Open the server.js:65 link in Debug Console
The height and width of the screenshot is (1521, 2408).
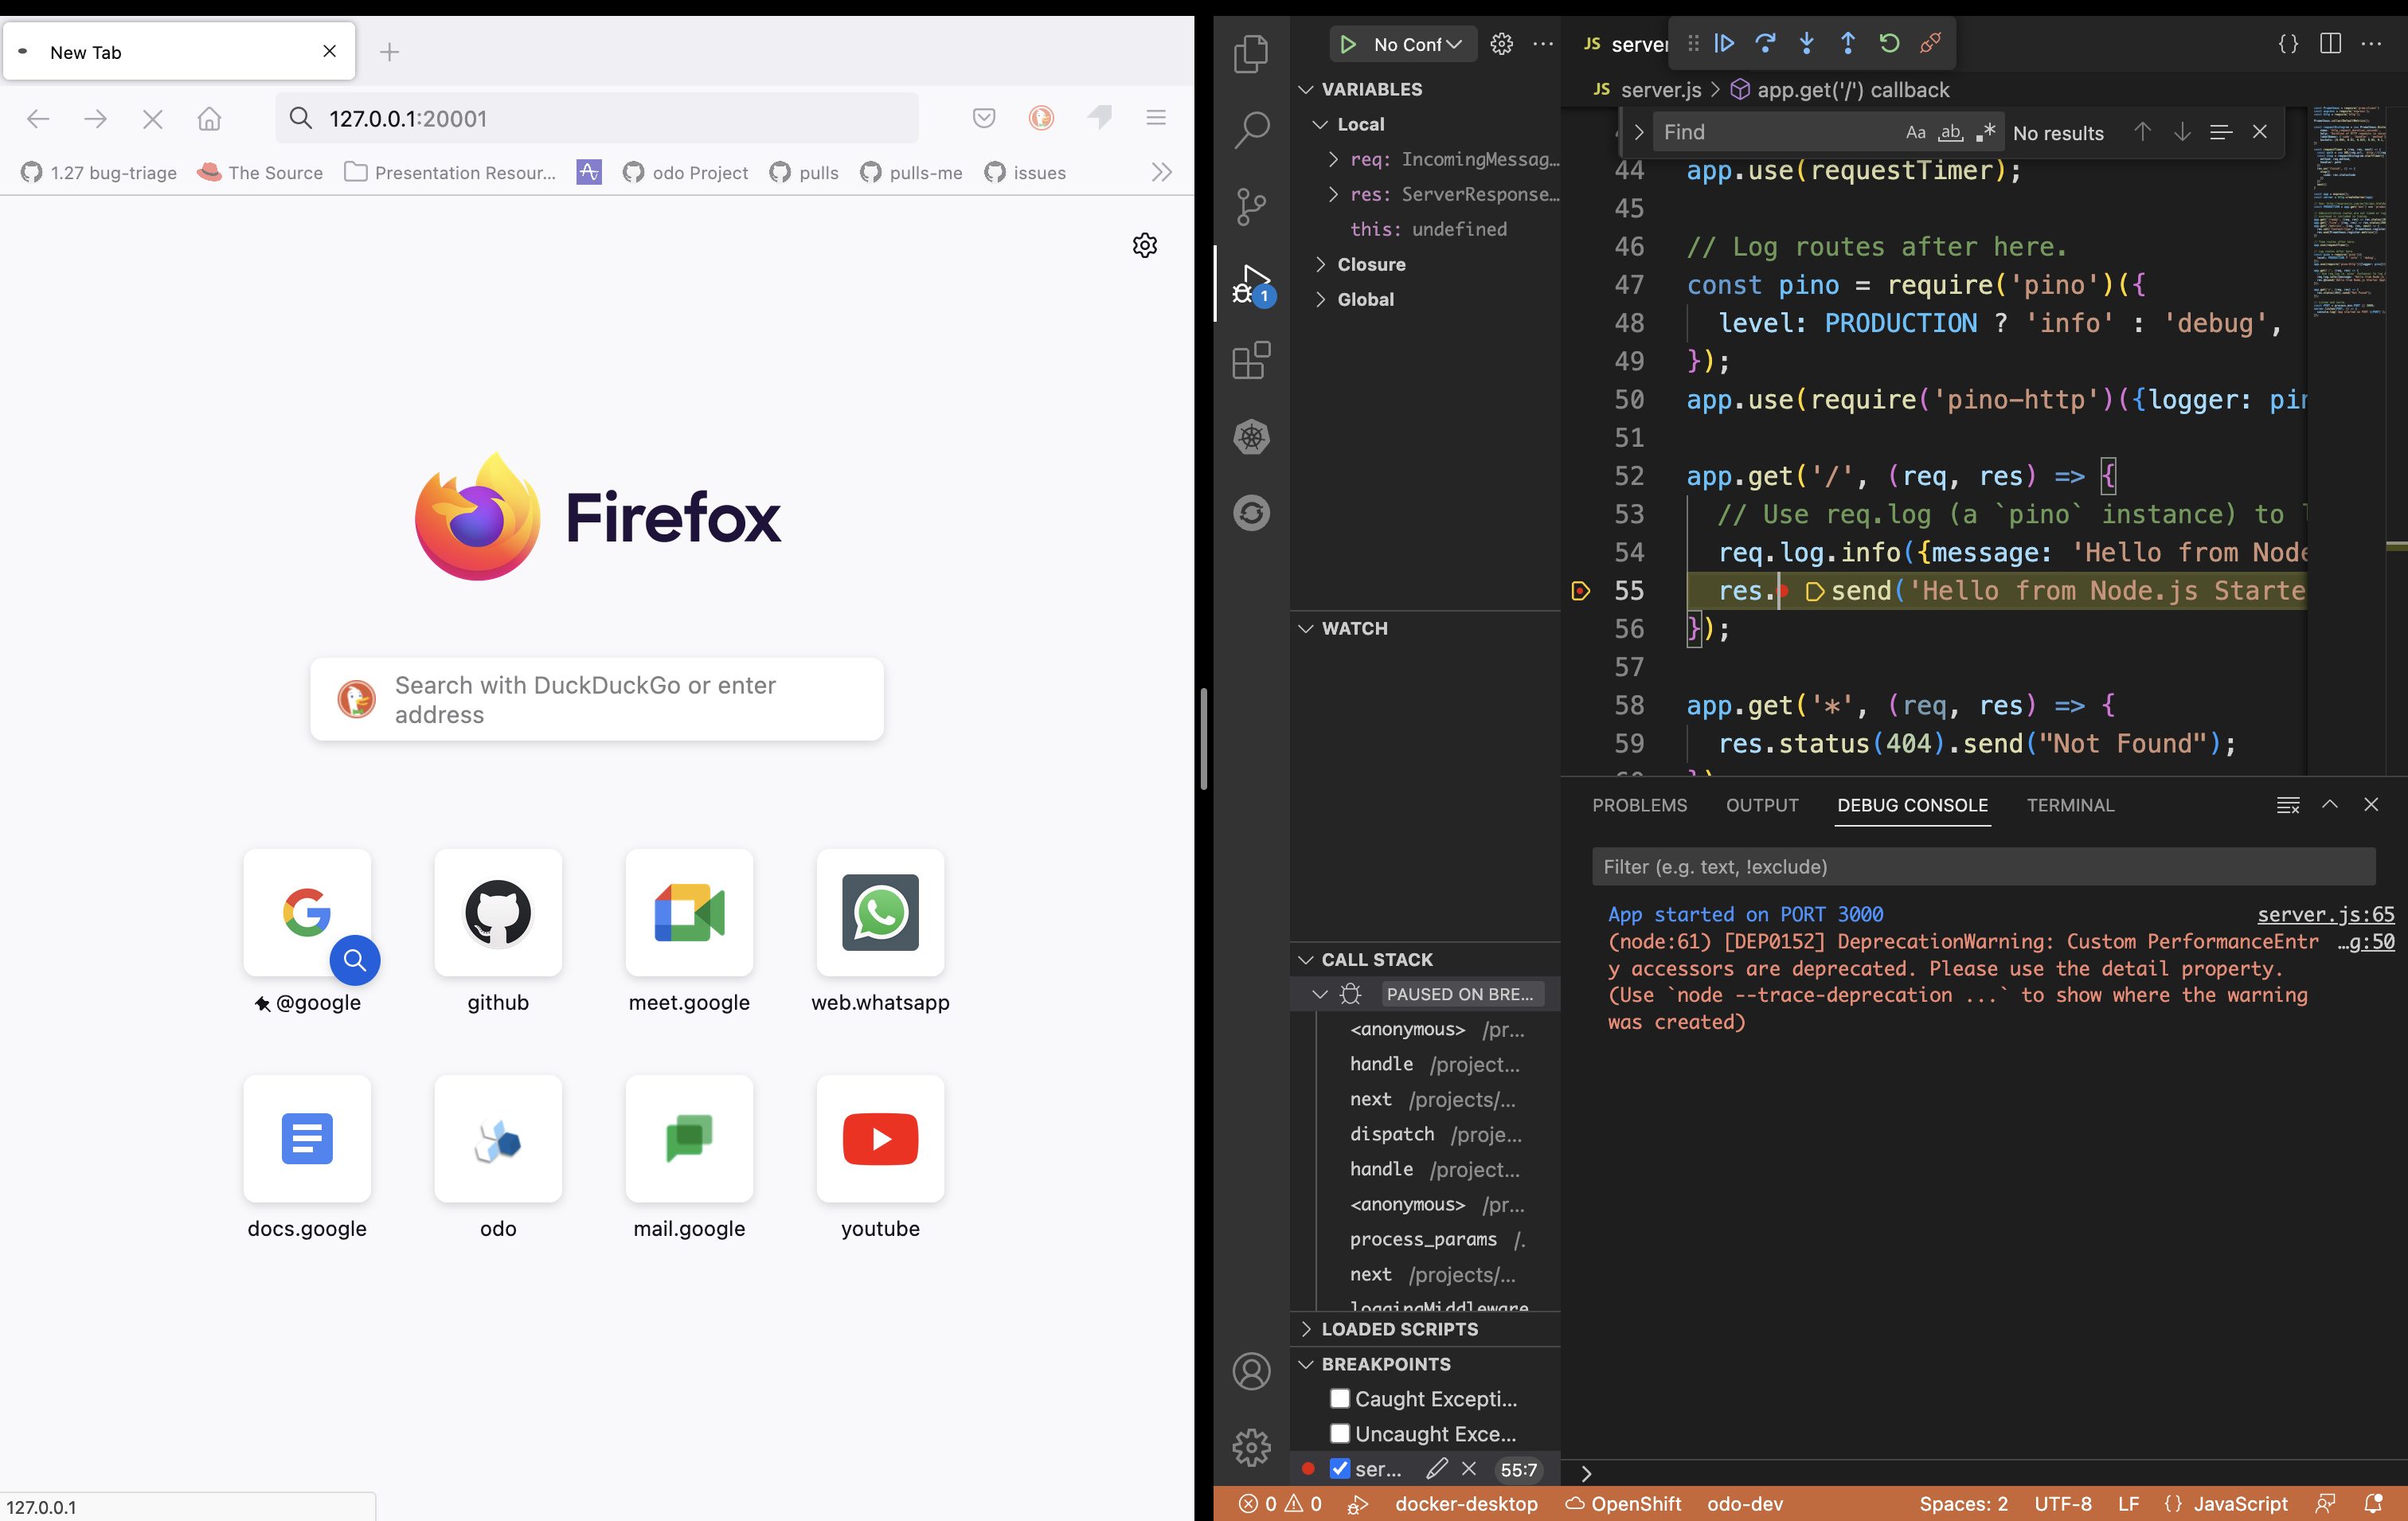[x=2324, y=914]
